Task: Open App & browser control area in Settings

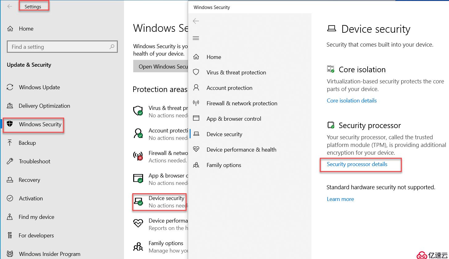Action: coord(160,179)
